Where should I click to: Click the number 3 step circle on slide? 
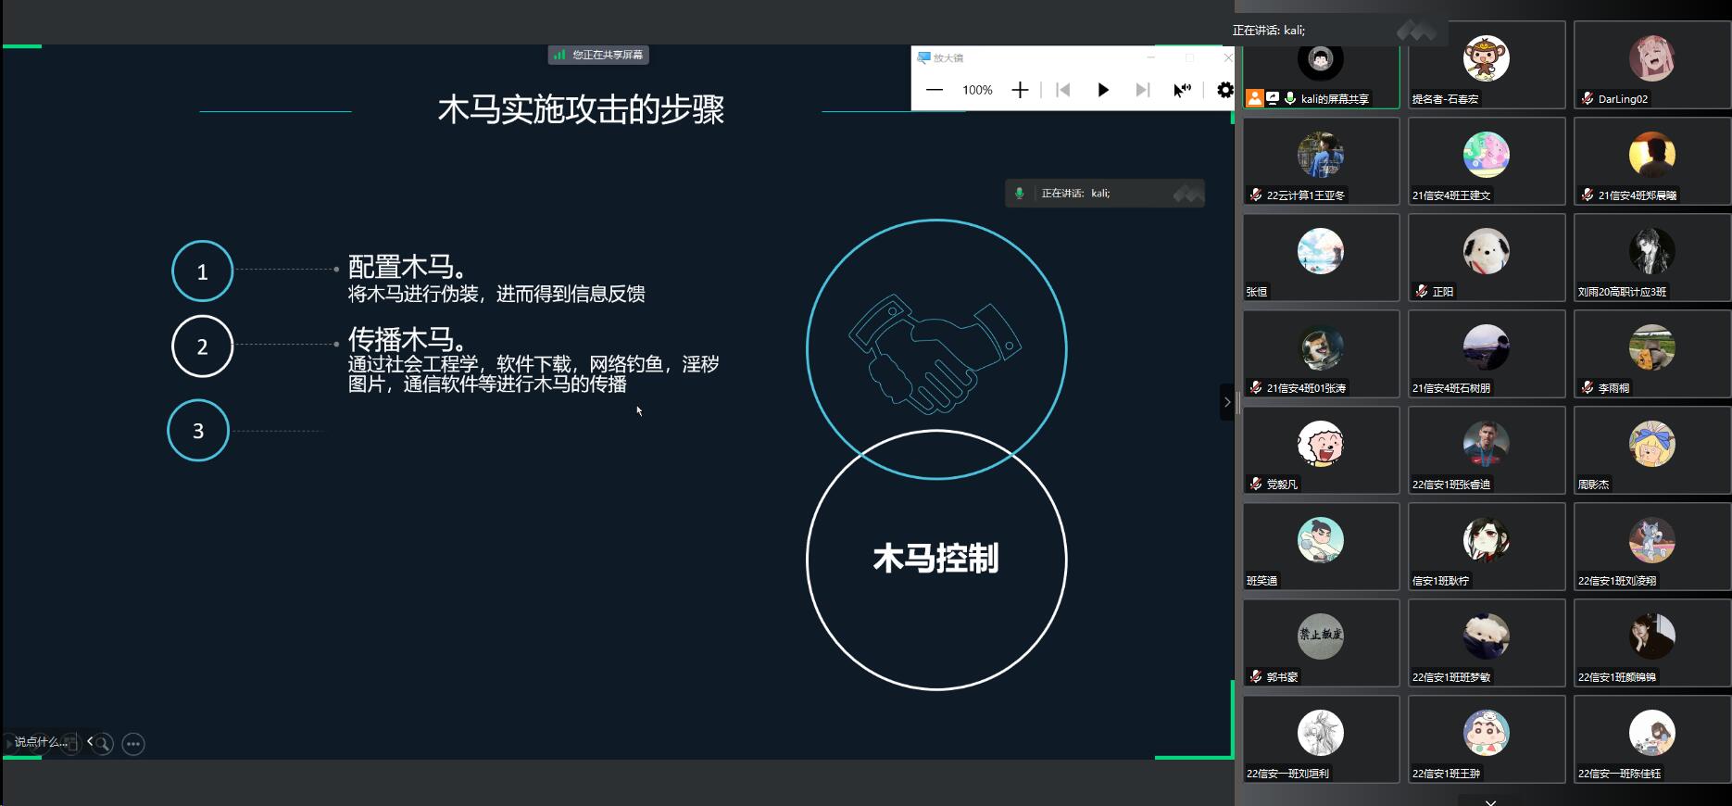[x=198, y=431]
